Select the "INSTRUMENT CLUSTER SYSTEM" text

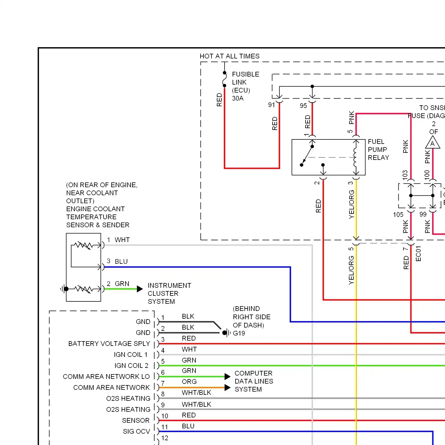coord(169,293)
